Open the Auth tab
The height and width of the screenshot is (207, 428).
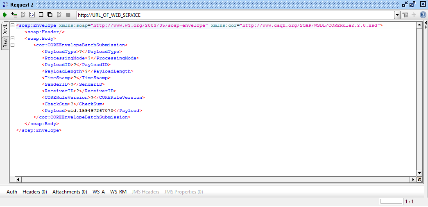click(x=12, y=192)
